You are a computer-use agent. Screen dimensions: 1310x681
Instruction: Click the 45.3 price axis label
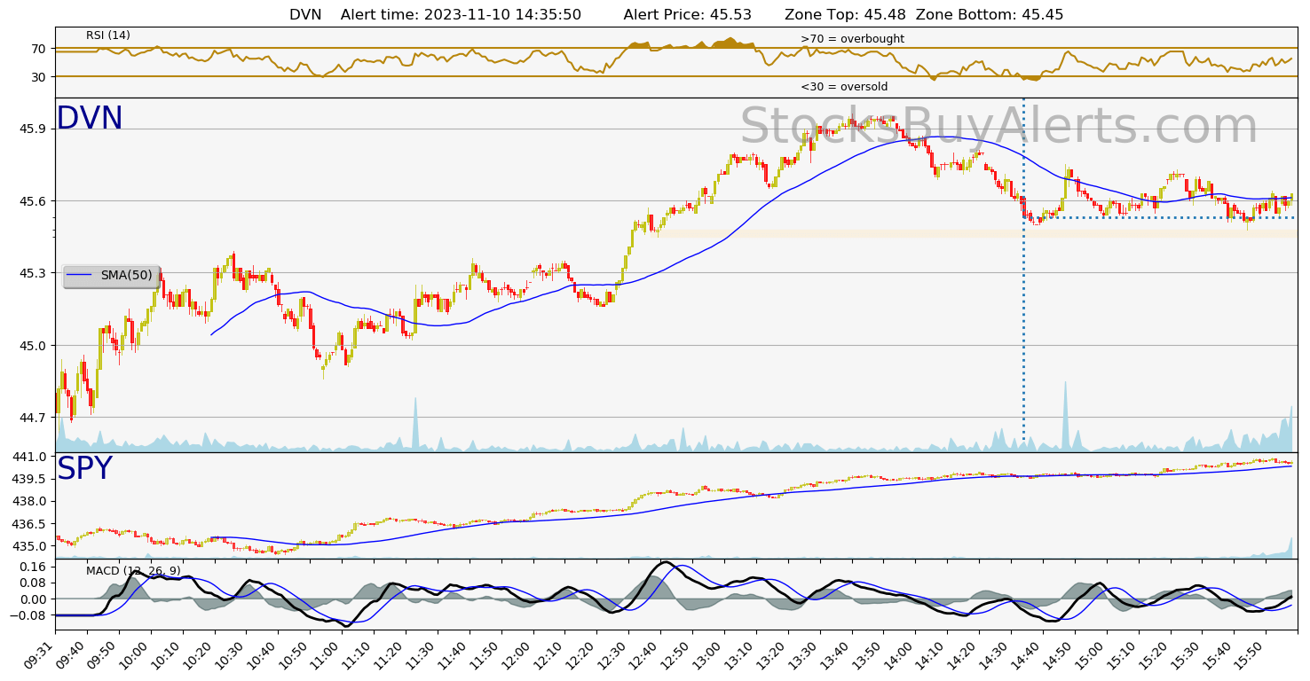(33, 273)
